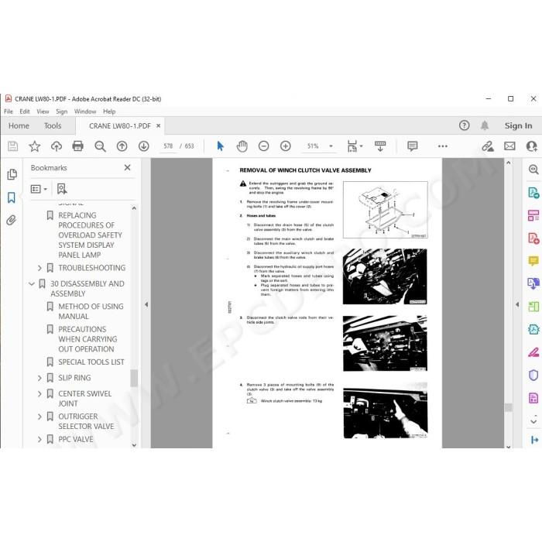Open the Fill & Sign tool
This screenshot has height=542, width=542.
(533, 352)
